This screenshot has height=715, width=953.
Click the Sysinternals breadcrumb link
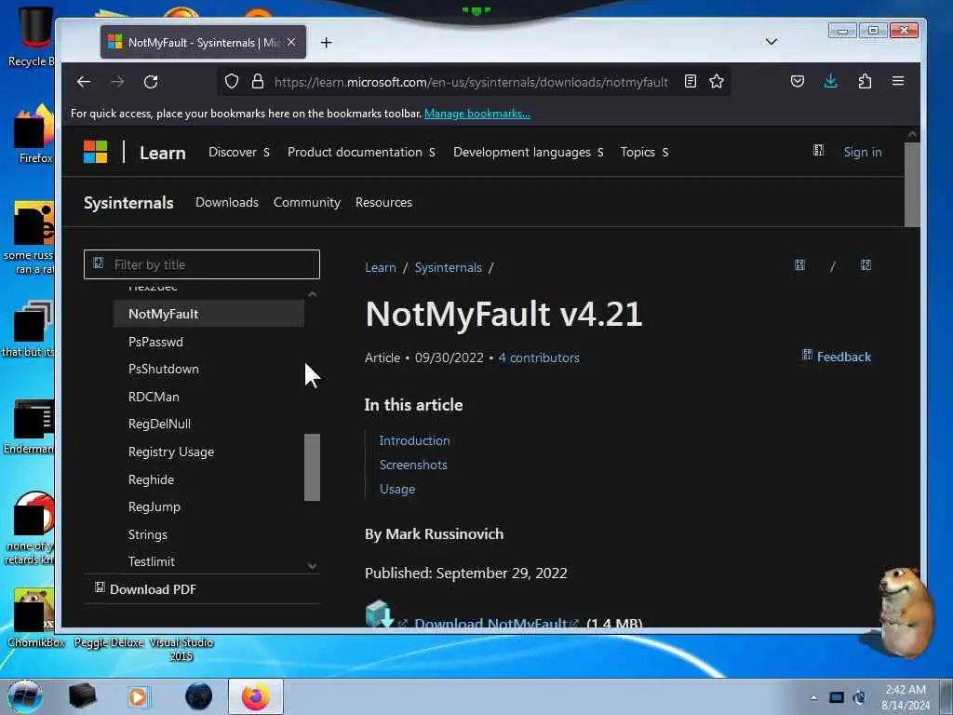tap(448, 267)
